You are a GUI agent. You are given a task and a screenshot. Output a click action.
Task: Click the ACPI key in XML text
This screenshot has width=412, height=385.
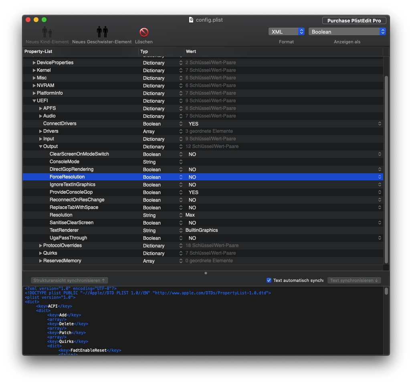coord(53,306)
